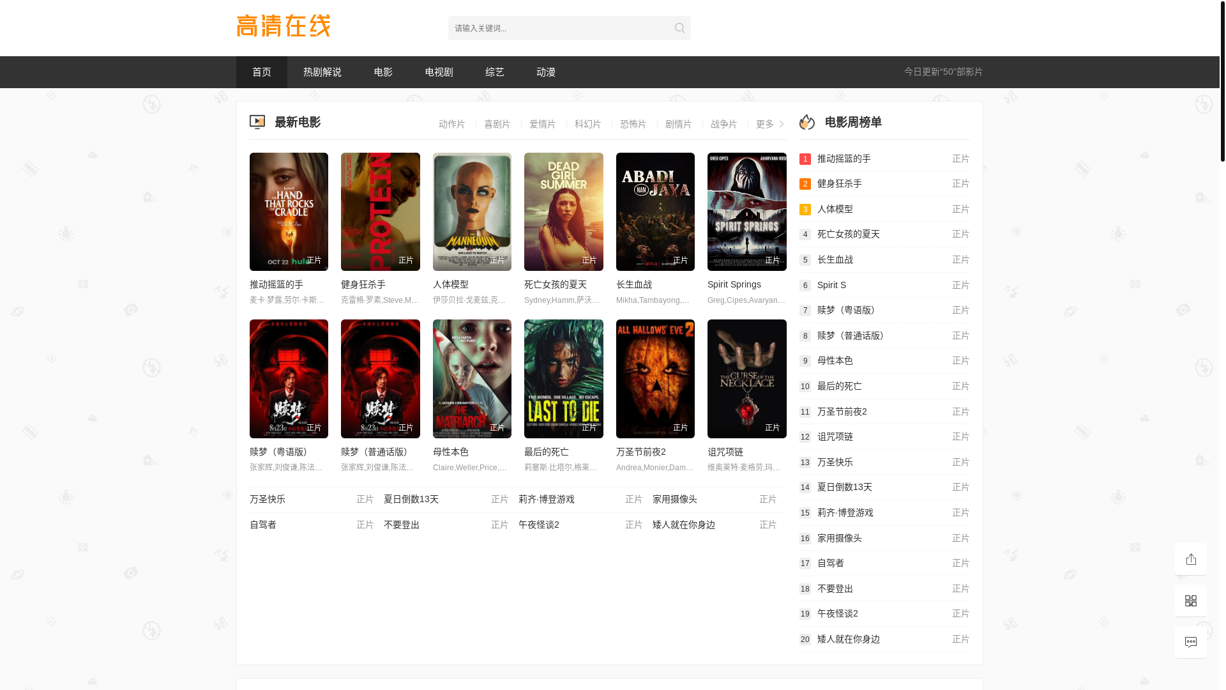Open rank 11 万圣节前夜2 in weekly chart

coord(885,411)
